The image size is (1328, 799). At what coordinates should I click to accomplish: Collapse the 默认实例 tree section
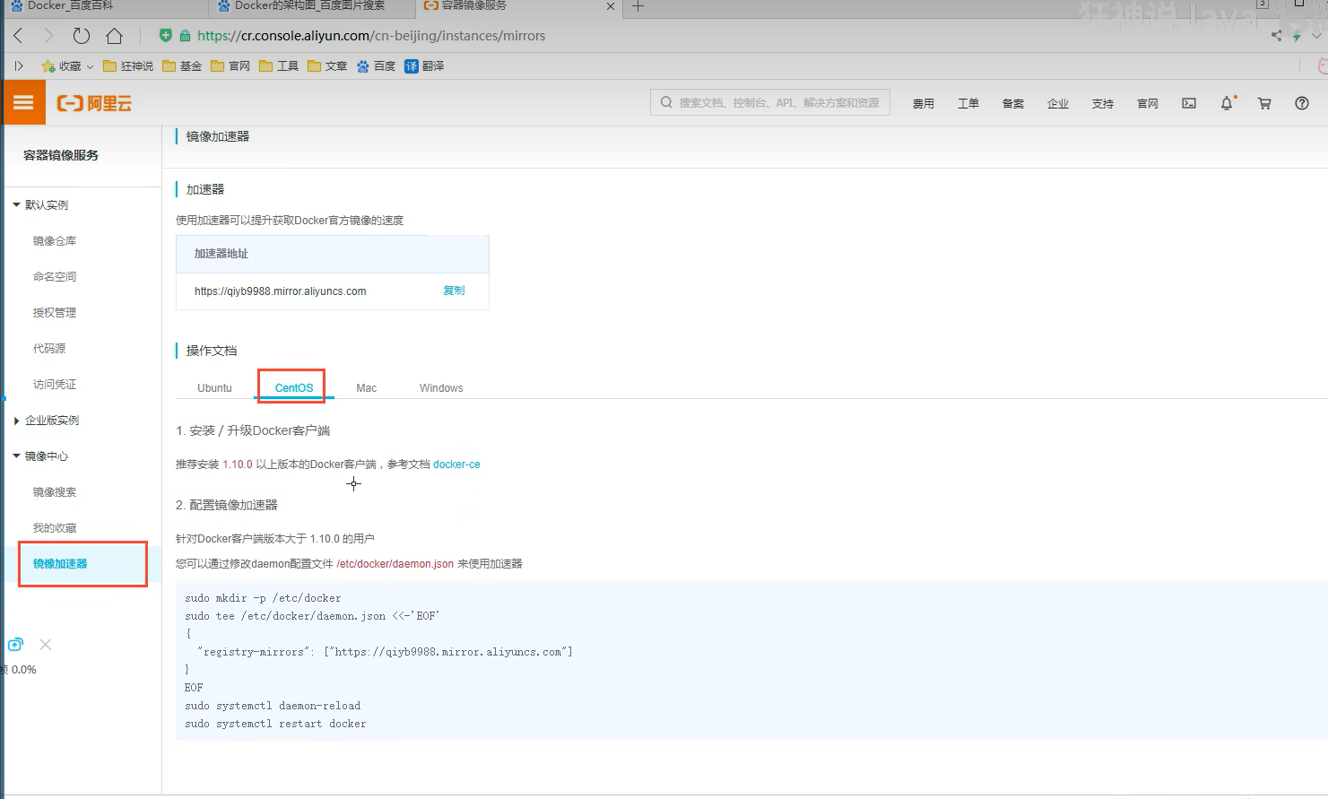pyautogui.click(x=16, y=205)
